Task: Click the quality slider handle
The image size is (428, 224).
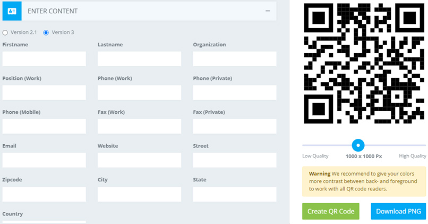Action: (358, 145)
